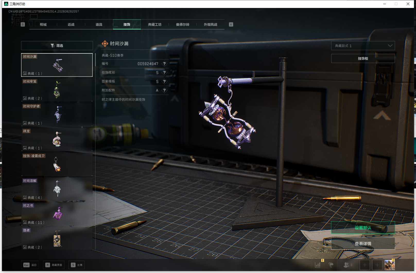
Task: Select the 挂饰 tab
Action: pyautogui.click(x=127, y=24)
